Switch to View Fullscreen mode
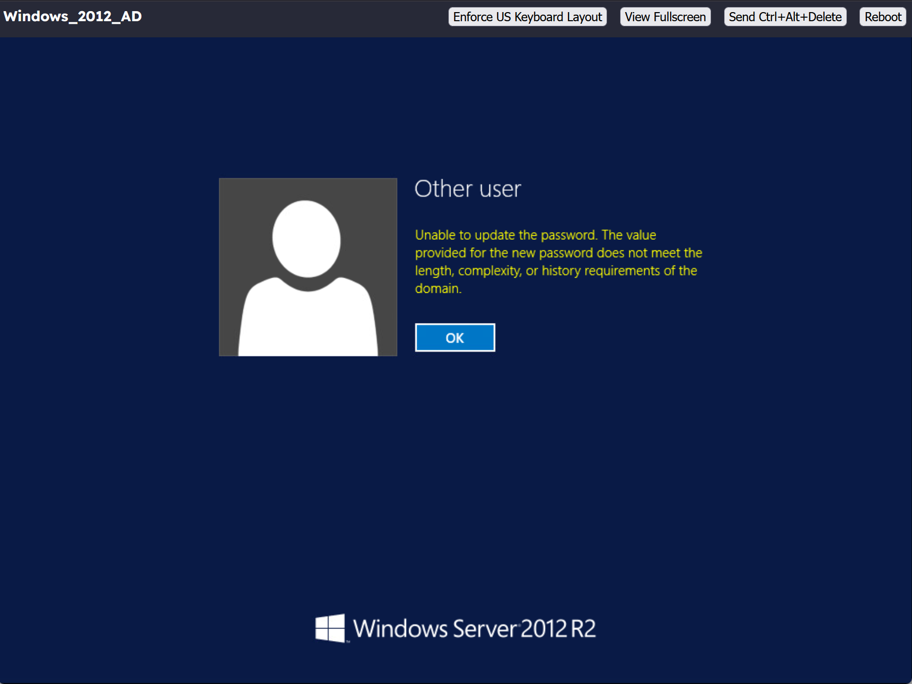Image resolution: width=912 pixels, height=684 pixels. click(665, 17)
